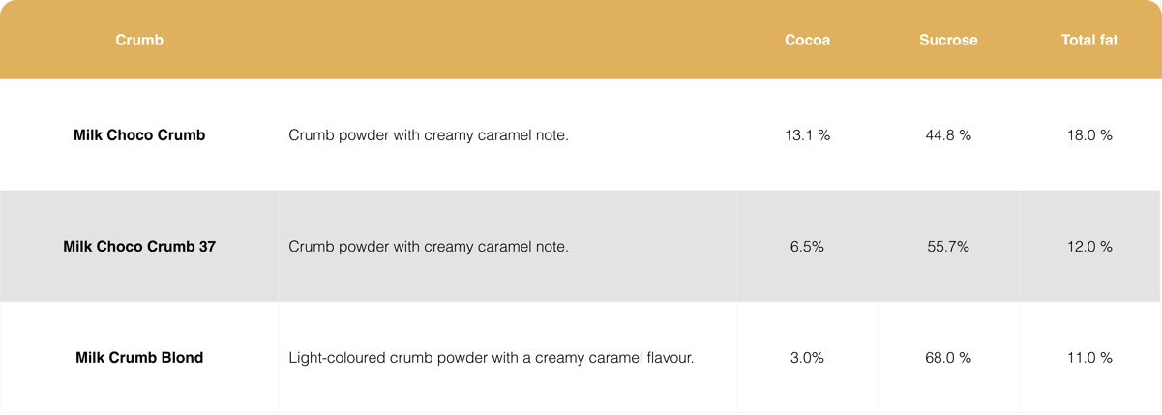Click the blank header cell above descriptions
This screenshot has width=1162, height=415.
click(x=508, y=41)
